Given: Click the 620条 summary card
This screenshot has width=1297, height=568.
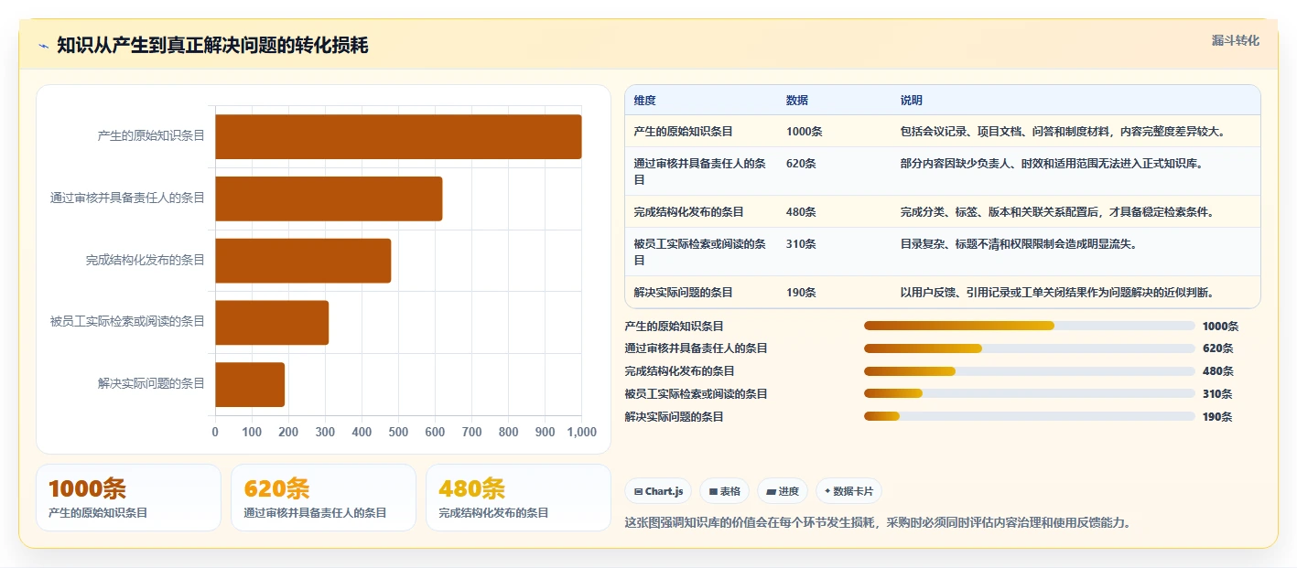Looking at the screenshot, I should pos(323,498).
